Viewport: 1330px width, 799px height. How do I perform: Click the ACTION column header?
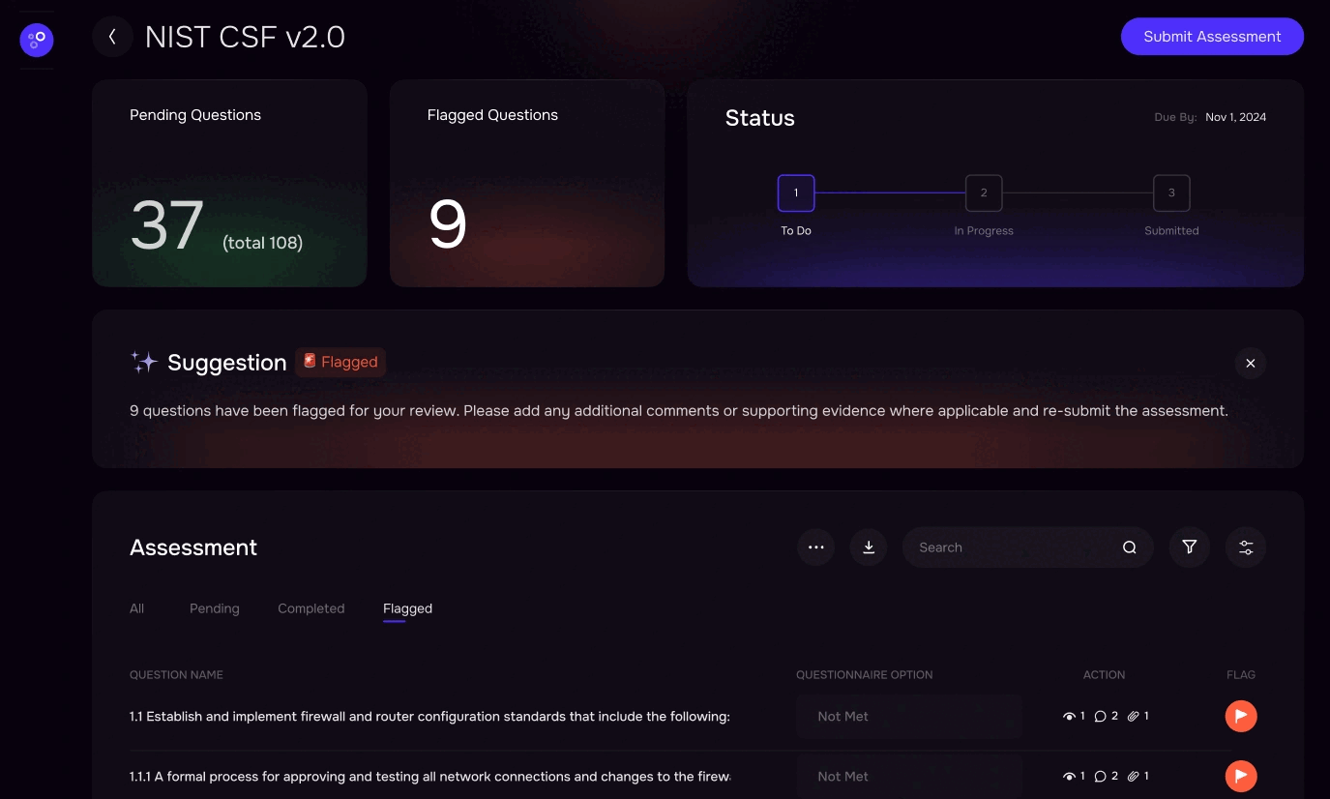pyautogui.click(x=1105, y=675)
